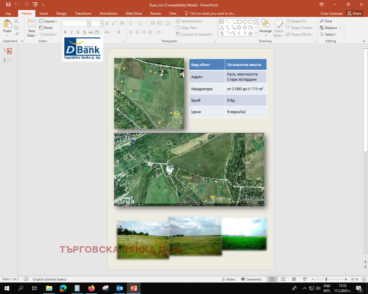Click the Paste icon
Image resolution: width=368 pixels, height=294 pixels.
click(7, 24)
